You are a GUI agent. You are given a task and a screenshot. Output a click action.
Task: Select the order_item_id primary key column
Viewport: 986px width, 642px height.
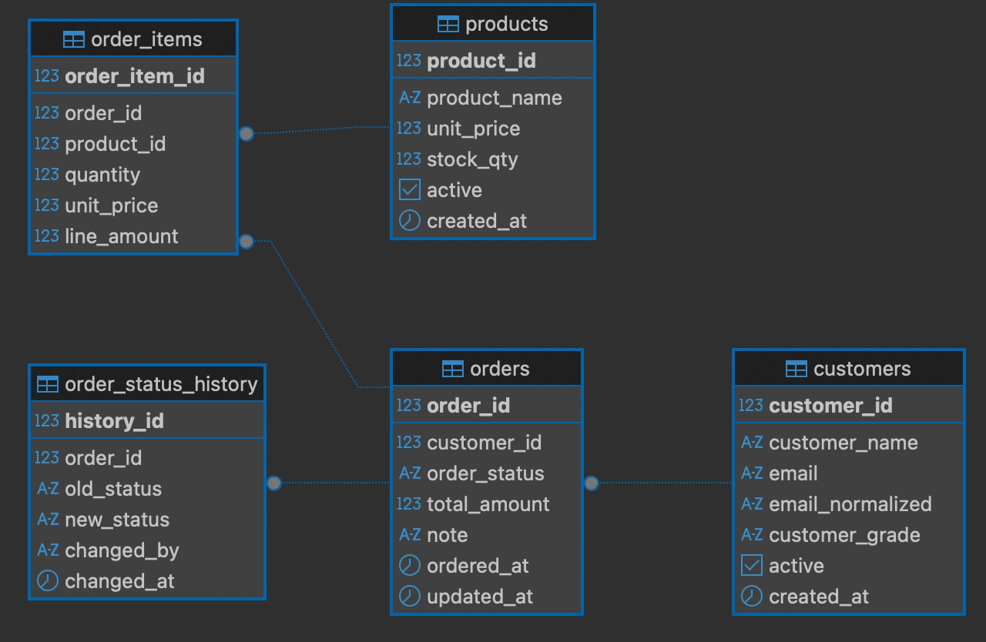point(133,75)
